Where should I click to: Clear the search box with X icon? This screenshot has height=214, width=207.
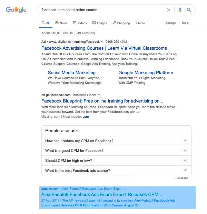point(169,10)
